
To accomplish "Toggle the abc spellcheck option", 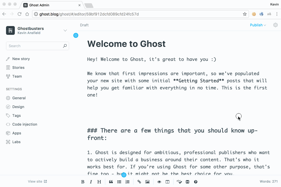I will click(179, 182).
